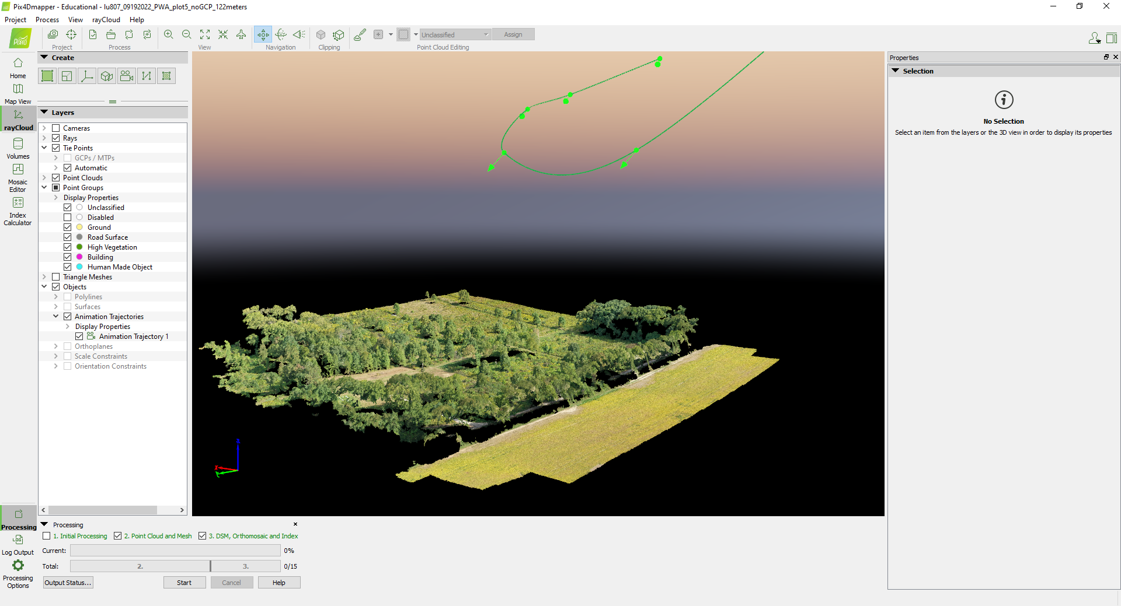Toggle Animation Trajectory 1 visibility checkbox
Screen dimensions: 1121x606
79,337
